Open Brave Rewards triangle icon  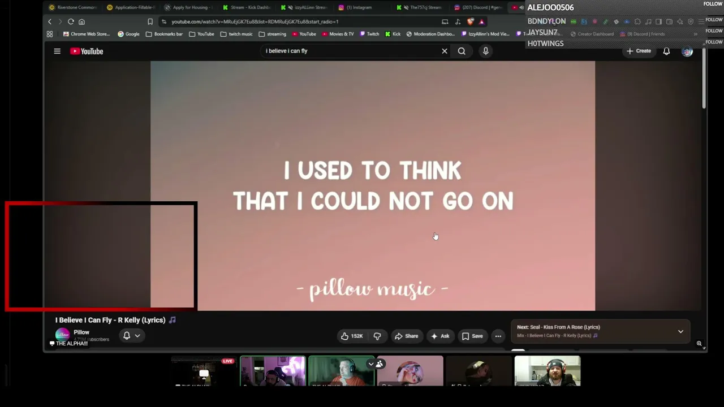[x=481, y=21]
